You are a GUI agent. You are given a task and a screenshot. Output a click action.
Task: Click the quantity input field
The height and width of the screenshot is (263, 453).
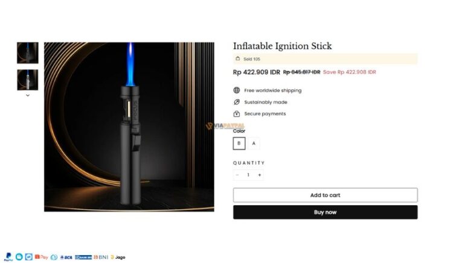[x=248, y=175]
